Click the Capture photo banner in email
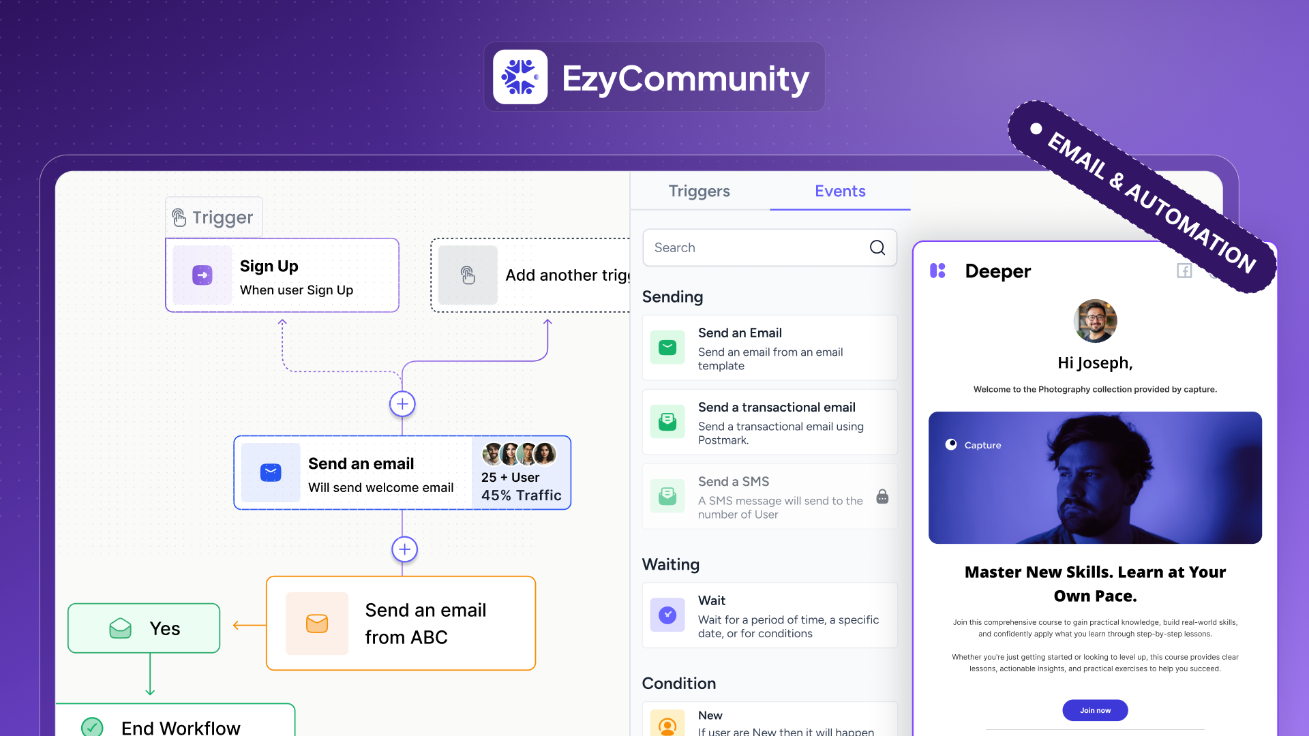The image size is (1309, 736). point(1095,478)
